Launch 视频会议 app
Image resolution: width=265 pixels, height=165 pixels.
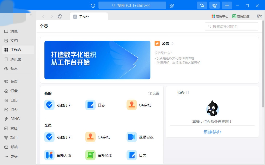140,137
